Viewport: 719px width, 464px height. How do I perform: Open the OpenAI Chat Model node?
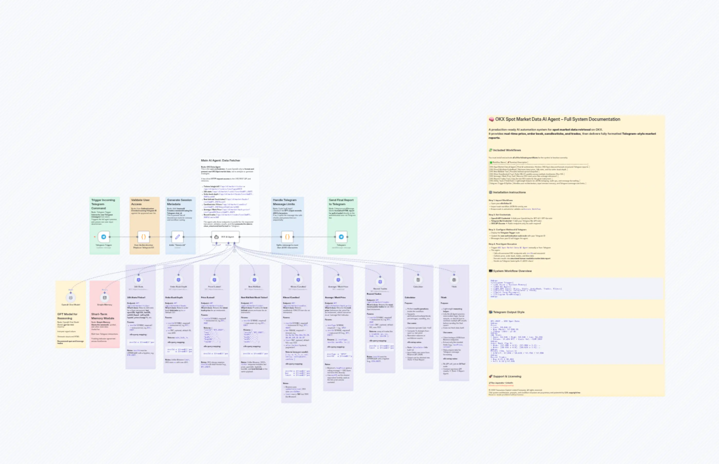(x=70, y=298)
